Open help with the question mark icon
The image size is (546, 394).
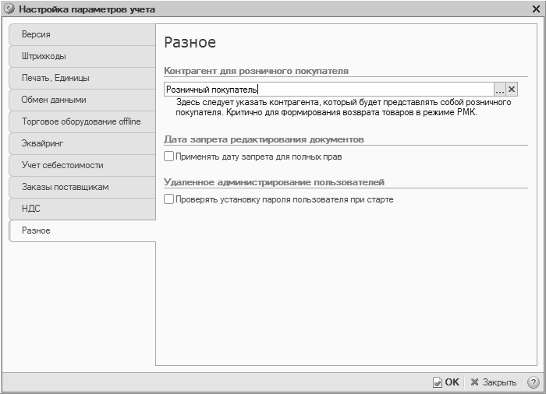tap(533, 382)
